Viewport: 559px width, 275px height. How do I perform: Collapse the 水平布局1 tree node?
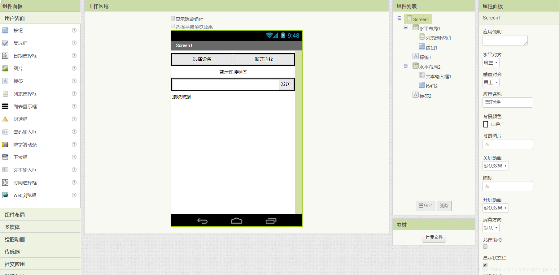click(406, 28)
